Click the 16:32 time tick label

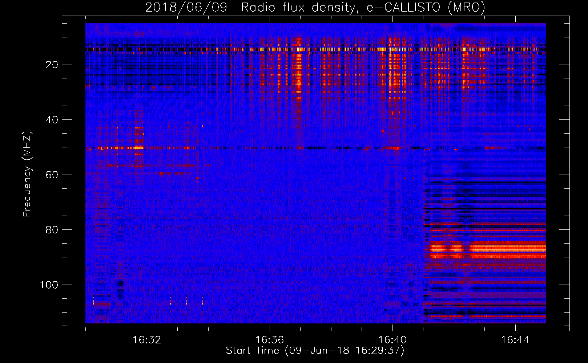pos(147,340)
